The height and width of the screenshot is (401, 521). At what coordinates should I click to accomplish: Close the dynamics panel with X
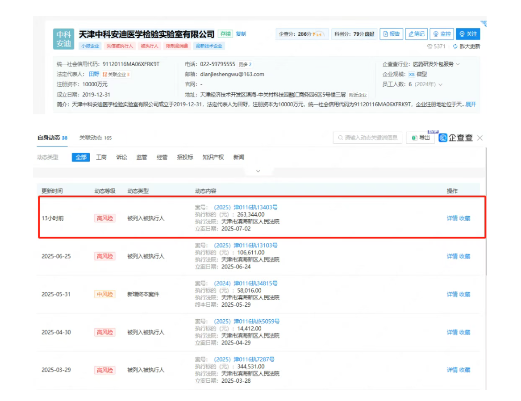(480, 138)
